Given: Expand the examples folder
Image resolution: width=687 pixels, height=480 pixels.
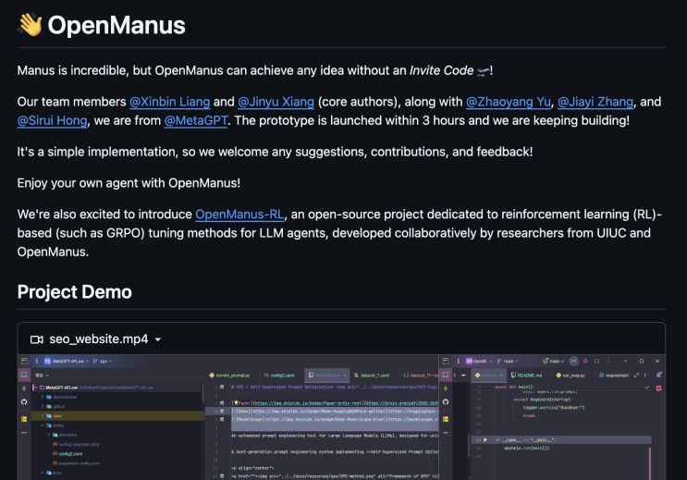Looking at the screenshot, I should 49,435.
